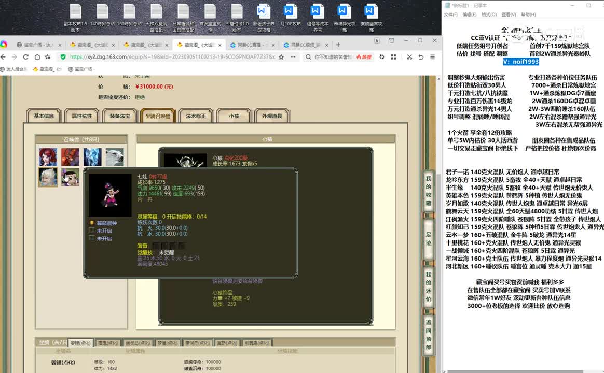
Task: Click the search magnifier icon
Action: click(308, 57)
